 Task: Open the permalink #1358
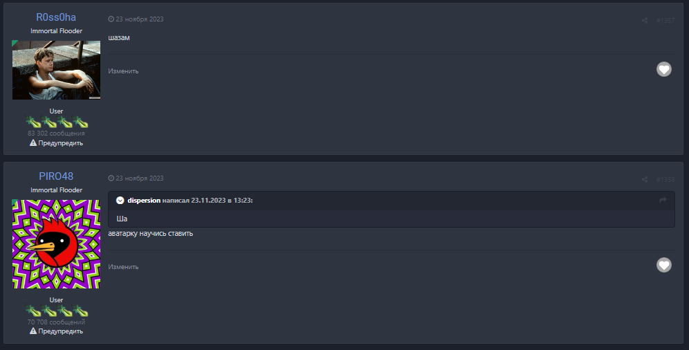coord(665,180)
